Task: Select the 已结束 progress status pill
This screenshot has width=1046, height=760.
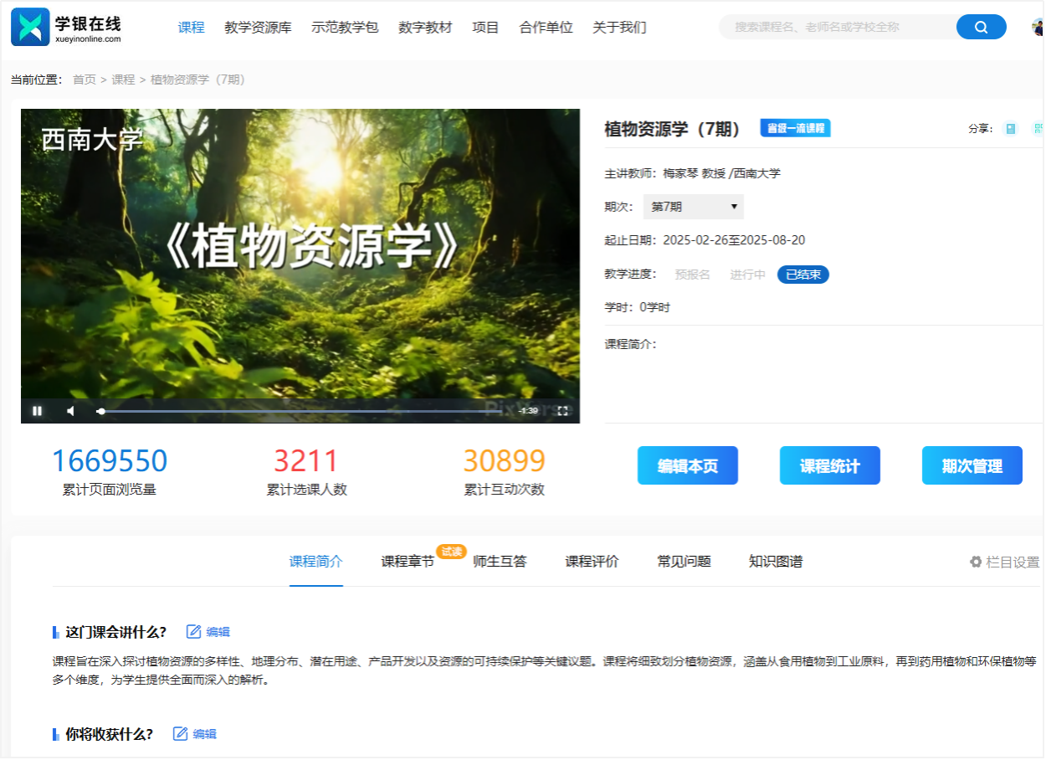Action: point(802,275)
